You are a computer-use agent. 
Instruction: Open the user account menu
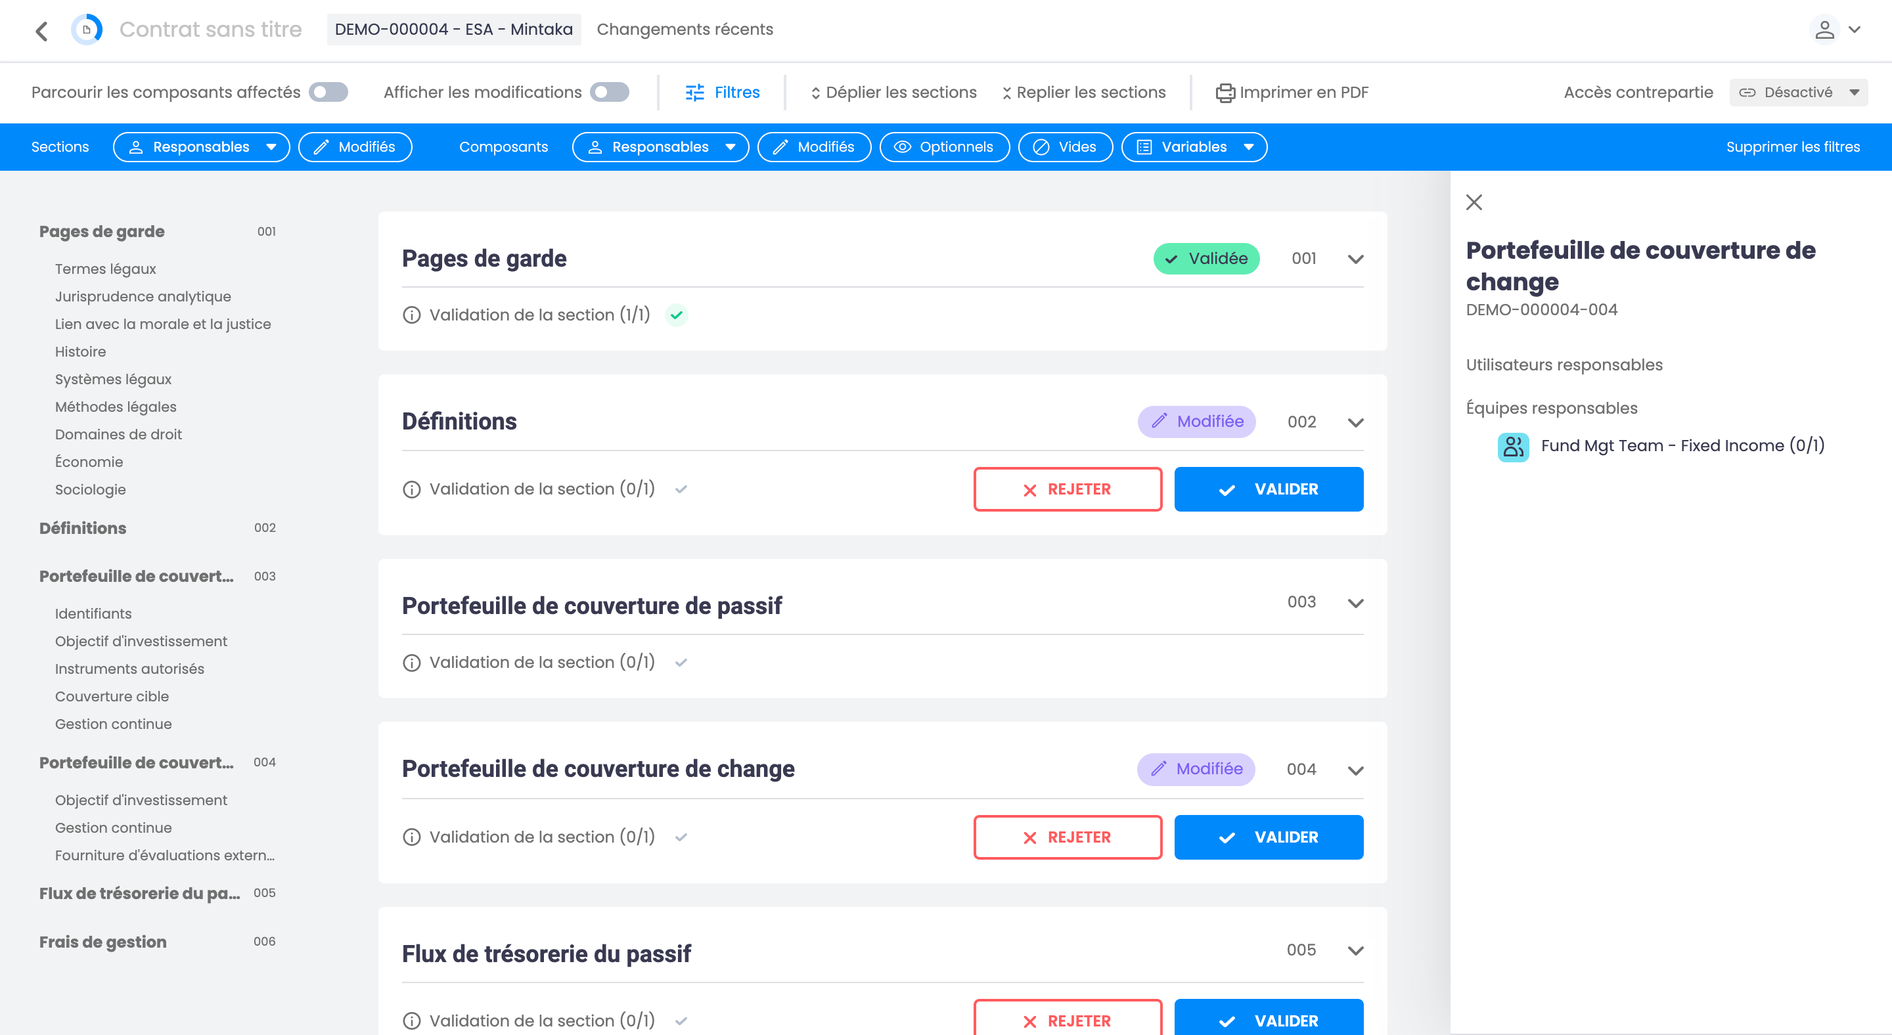point(1835,30)
